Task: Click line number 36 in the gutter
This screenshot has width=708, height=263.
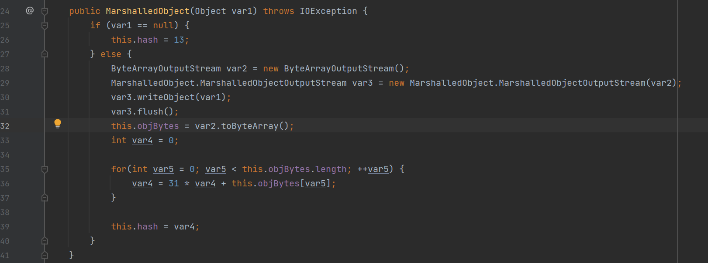Action: (x=5, y=183)
